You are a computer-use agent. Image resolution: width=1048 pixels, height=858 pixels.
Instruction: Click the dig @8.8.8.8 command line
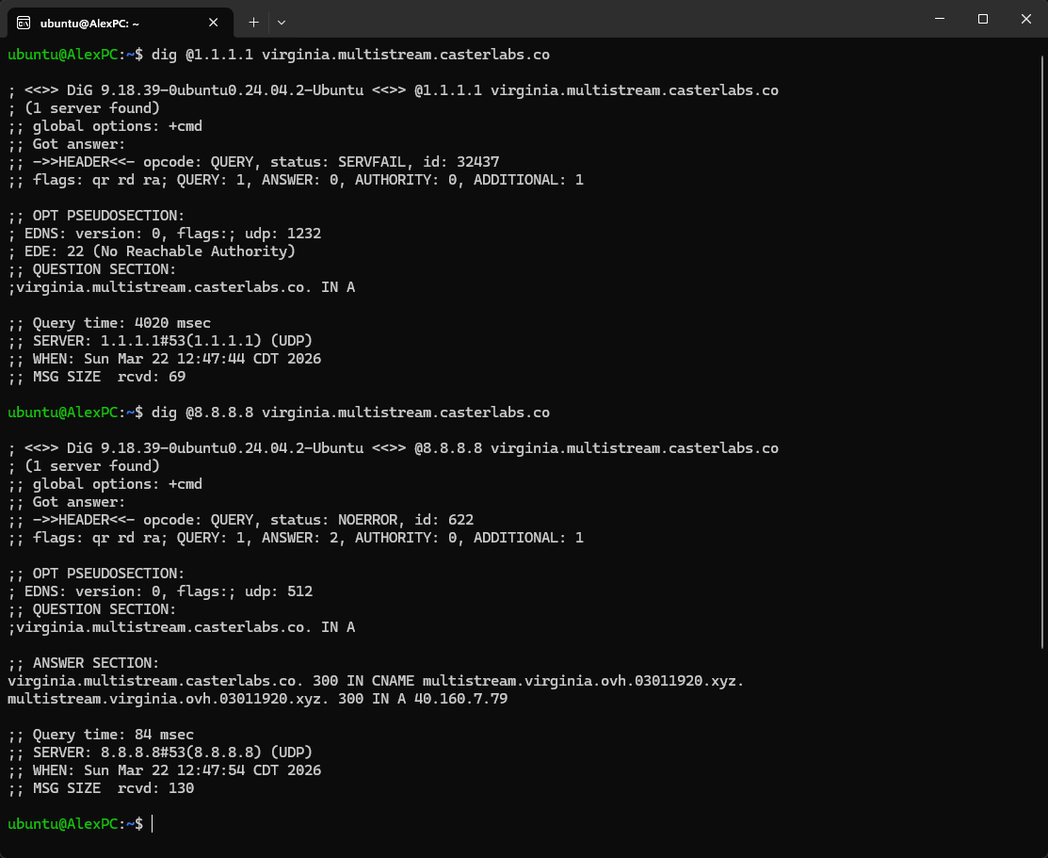coord(279,413)
